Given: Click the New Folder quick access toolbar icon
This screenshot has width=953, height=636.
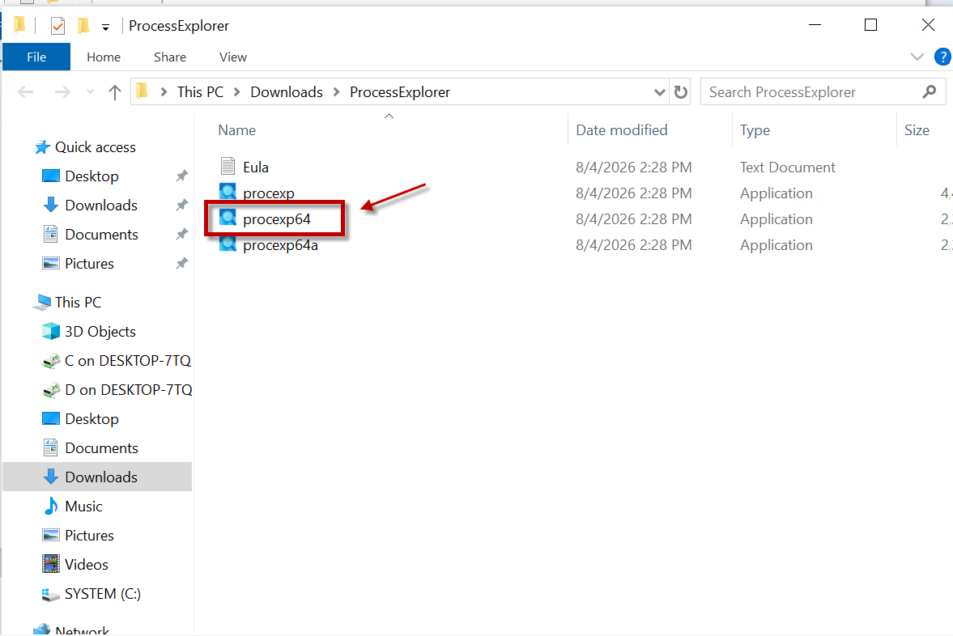Looking at the screenshot, I should (x=83, y=26).
